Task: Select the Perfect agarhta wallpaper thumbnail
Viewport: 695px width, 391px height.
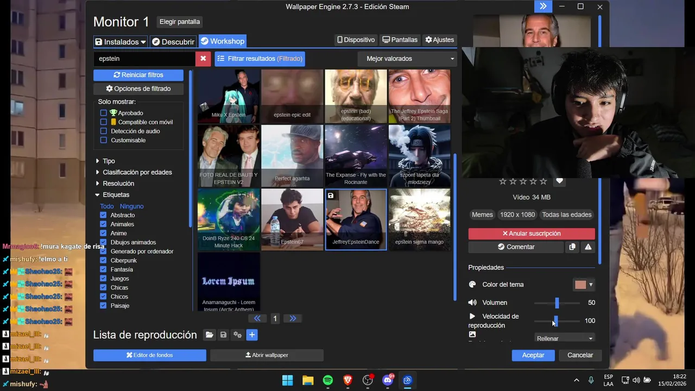Action: tap(292, 156)
